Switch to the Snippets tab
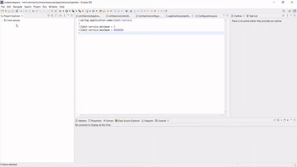 [148, 121]
